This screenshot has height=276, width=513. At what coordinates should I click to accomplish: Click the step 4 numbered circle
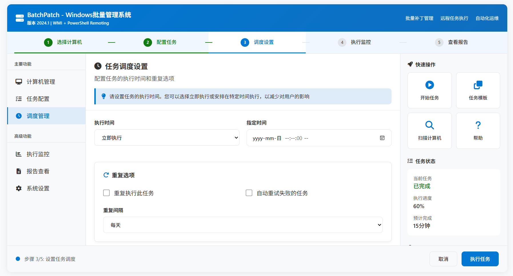[342, 42]
